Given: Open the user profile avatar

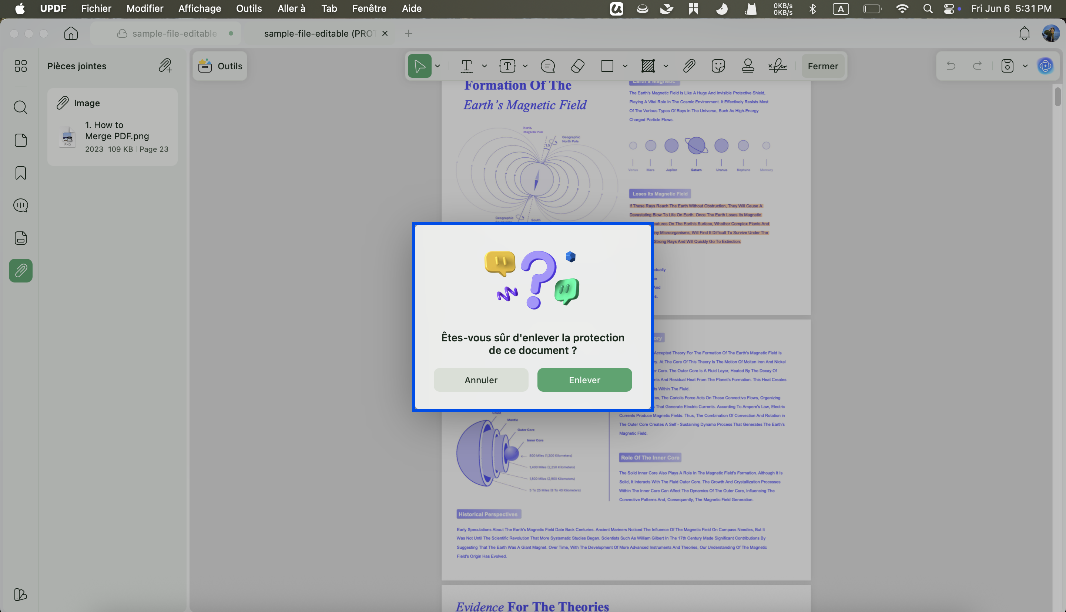Looking at the screenshot, I should click(x=1050, y=33).
